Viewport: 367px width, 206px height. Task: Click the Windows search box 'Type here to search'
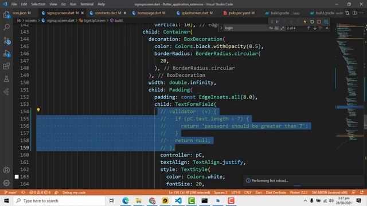[59, 201]
